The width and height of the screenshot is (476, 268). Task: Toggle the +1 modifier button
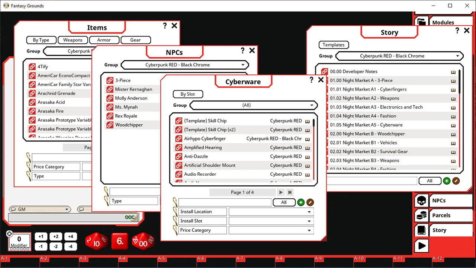41,236
